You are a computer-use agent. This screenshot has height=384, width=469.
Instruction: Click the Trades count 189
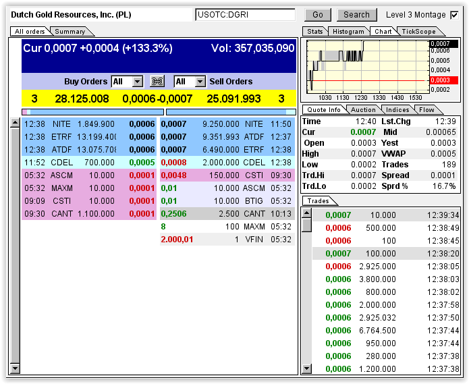click(449, 165)
